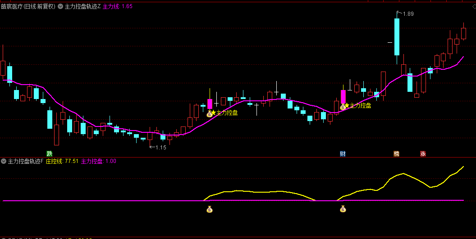This screenshot has height=239, width=476.
Task: Select the magenta candle above the right money bag
Action: pyautogui.click(x=343, y=97)
